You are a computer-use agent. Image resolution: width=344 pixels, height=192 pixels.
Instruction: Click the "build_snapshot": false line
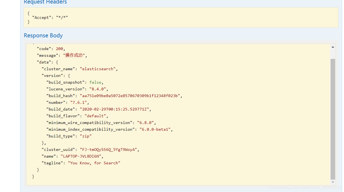click(x=75, y=82)
